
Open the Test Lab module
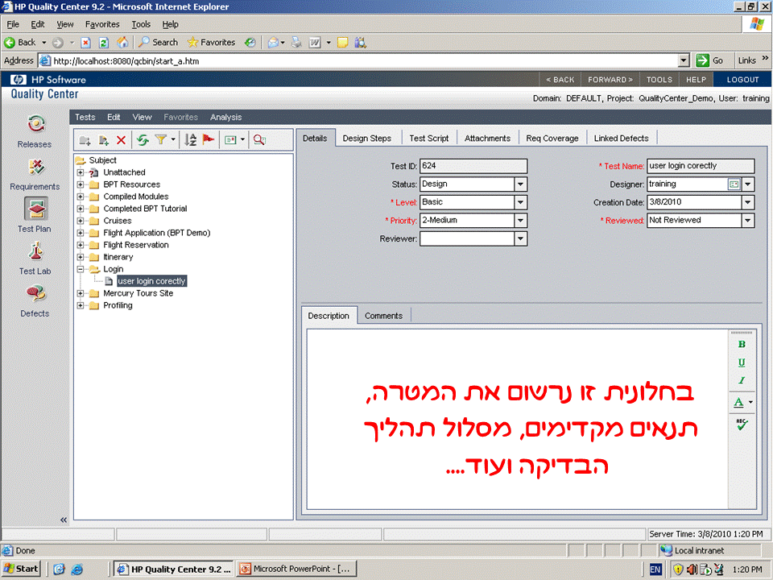point(35,259)
